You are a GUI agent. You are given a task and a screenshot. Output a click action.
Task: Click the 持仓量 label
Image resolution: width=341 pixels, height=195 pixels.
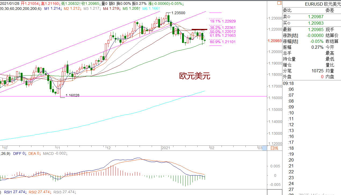point(289,59)
